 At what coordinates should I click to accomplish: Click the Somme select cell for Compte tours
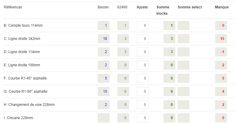click(183, 25)
